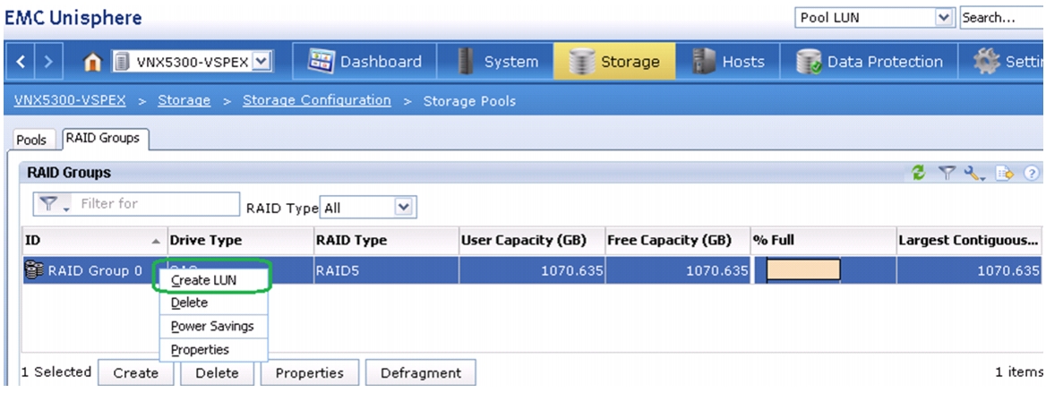
Task: Open the Settings gear section
Action: point(1003,62)
